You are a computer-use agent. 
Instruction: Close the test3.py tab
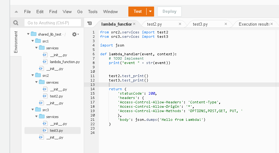(x=226, y=24)
